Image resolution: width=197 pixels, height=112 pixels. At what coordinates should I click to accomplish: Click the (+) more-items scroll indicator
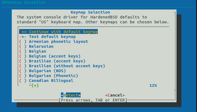(x=35, y=85)
